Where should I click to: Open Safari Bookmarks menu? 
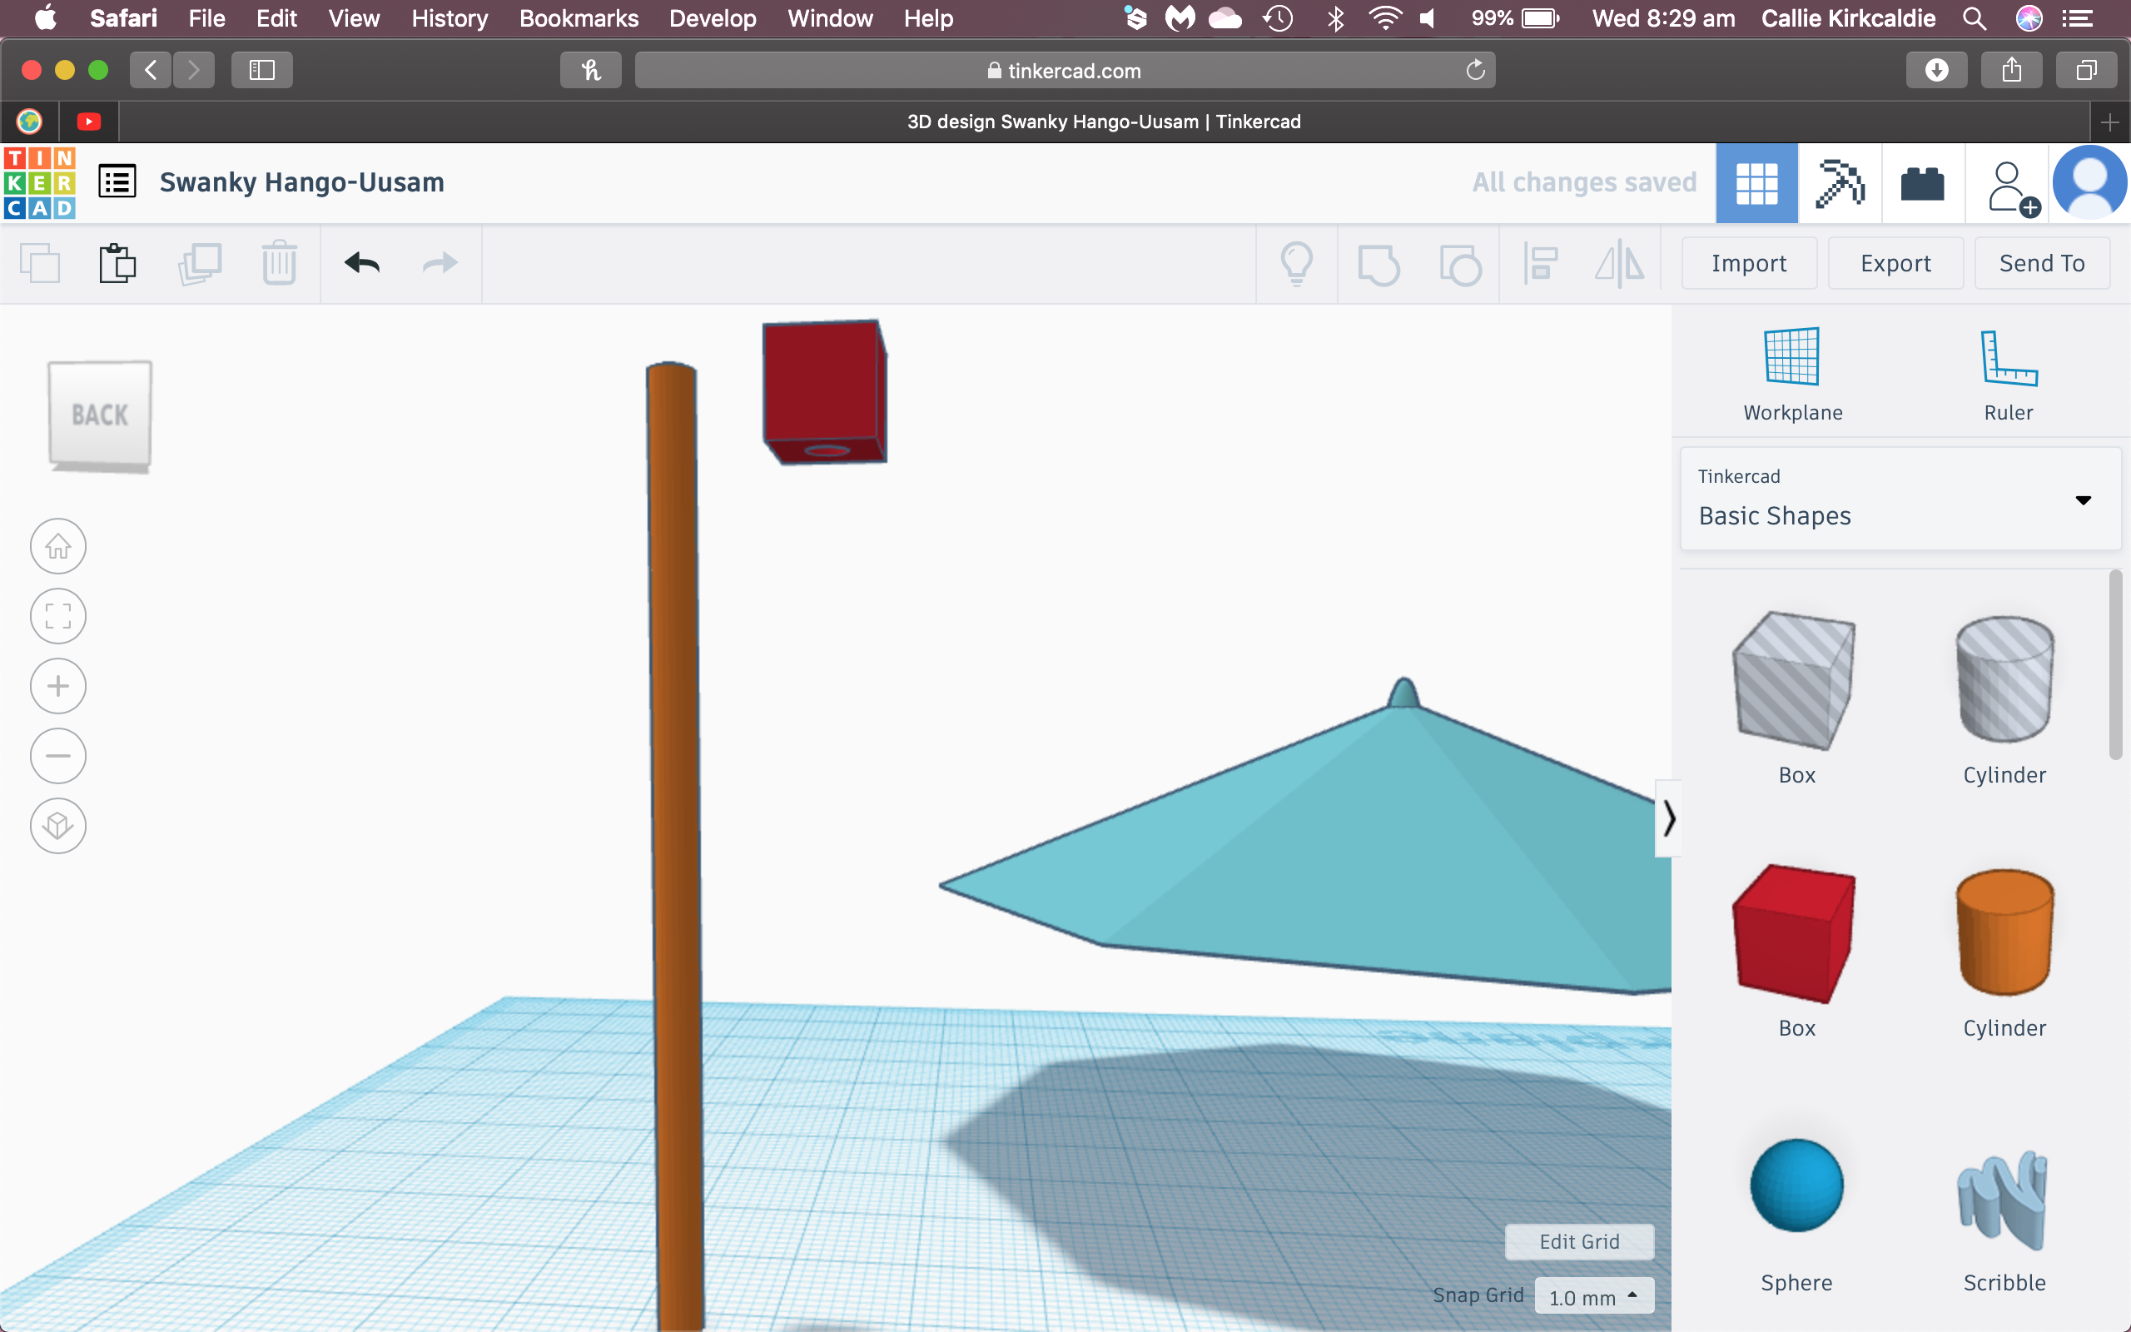coord(579,18)
